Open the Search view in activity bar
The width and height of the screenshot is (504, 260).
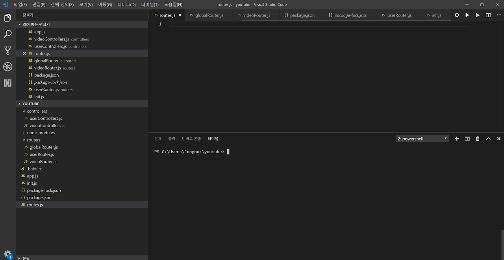pos(7,34)
